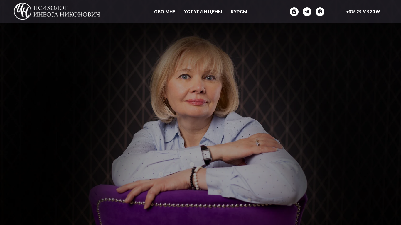Click the ПСИХОЛОГ ИНЕССА НИКОНОВИЧ logo text

coord(67,11)
